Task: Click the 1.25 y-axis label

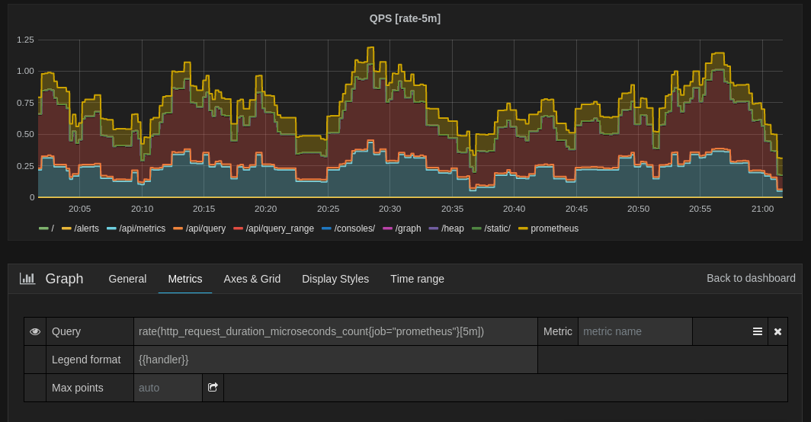Action: pyautogui.click(x=25, y=40)
